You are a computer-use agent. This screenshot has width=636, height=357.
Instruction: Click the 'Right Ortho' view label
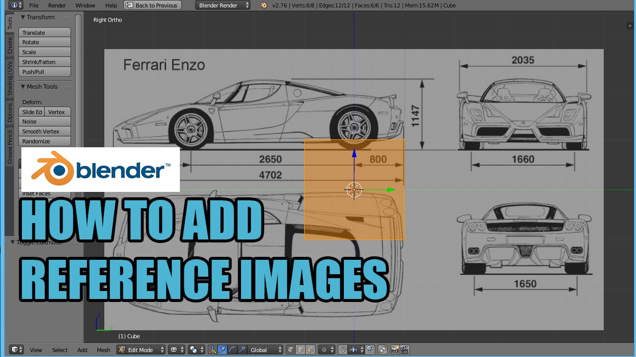pyautogui.click(x=108, y=20)
